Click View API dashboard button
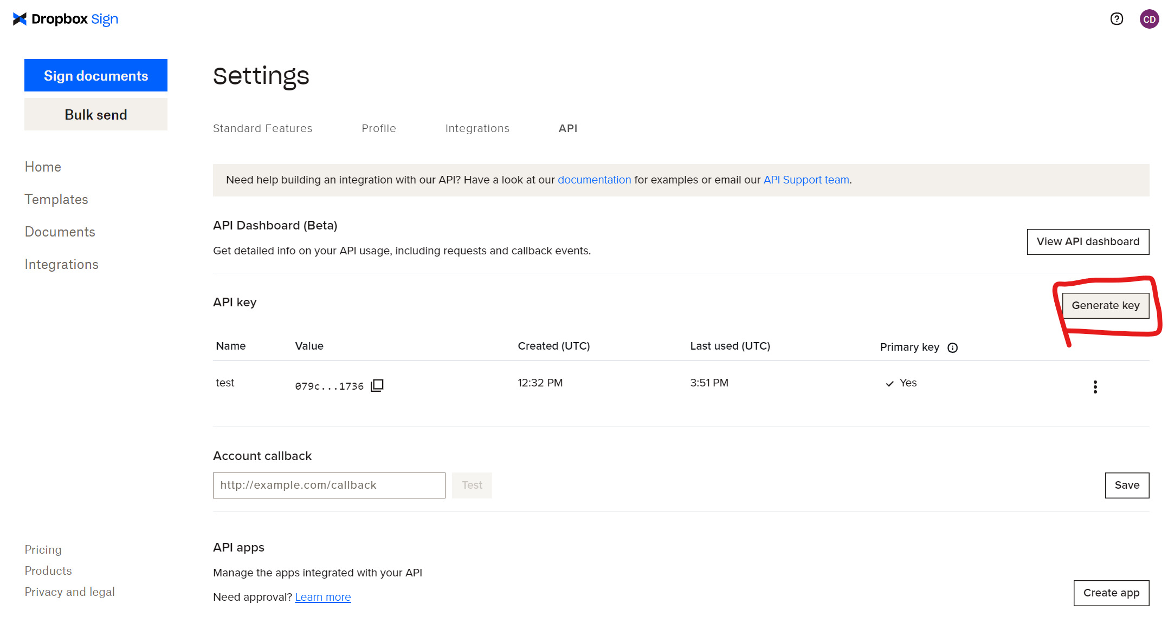 click(1087, 241)
